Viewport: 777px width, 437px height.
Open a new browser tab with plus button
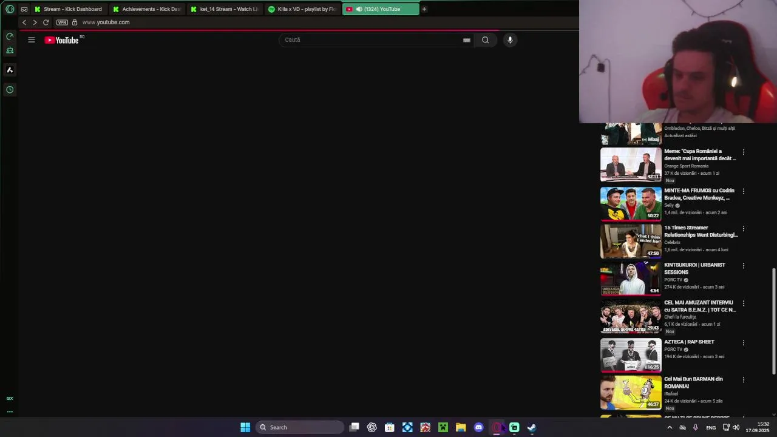[x=424, y=9]
